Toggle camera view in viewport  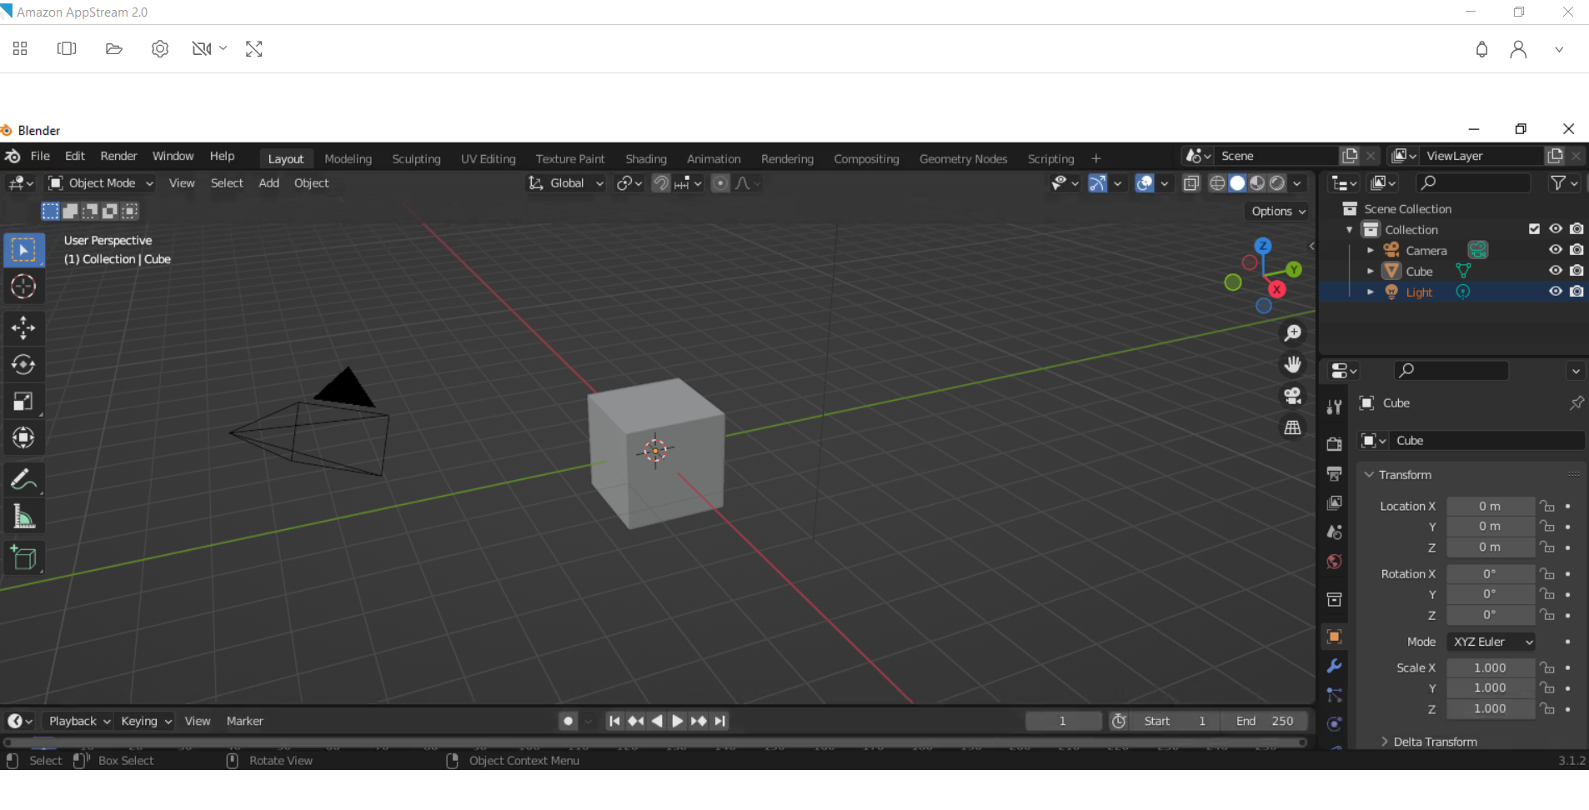pos(1292,396)
